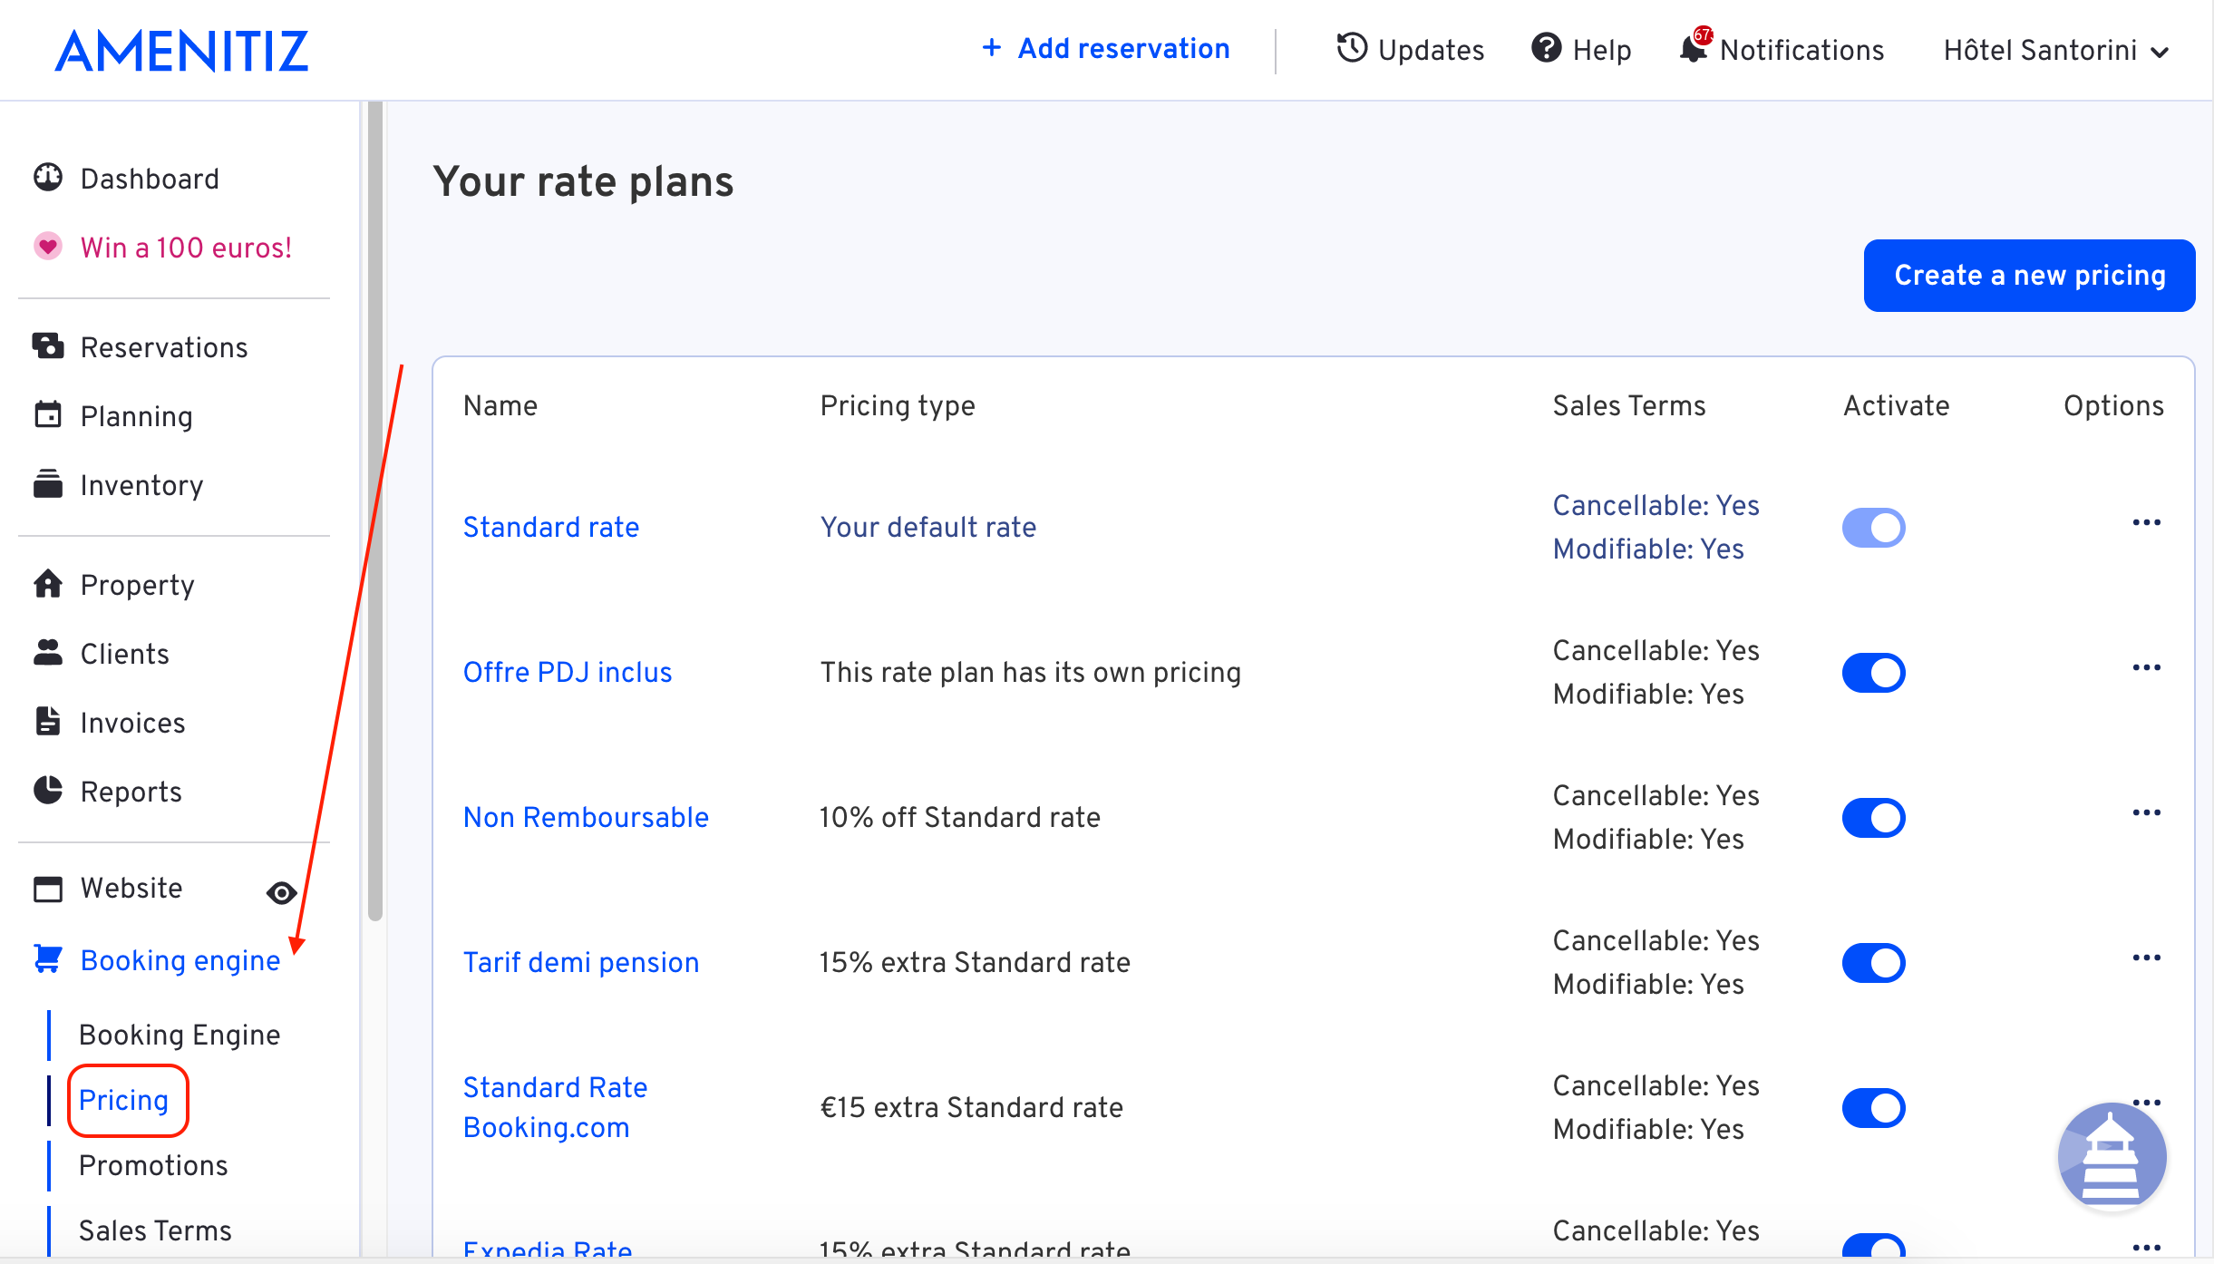Select the Pricing submenu item
The width and height of the screenshot is (2214, 1264).
[124, 1100]
